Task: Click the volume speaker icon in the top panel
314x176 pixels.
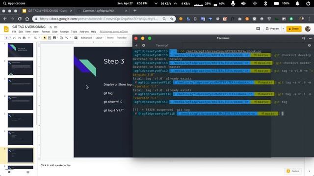Action: click(x=243, y=3)
